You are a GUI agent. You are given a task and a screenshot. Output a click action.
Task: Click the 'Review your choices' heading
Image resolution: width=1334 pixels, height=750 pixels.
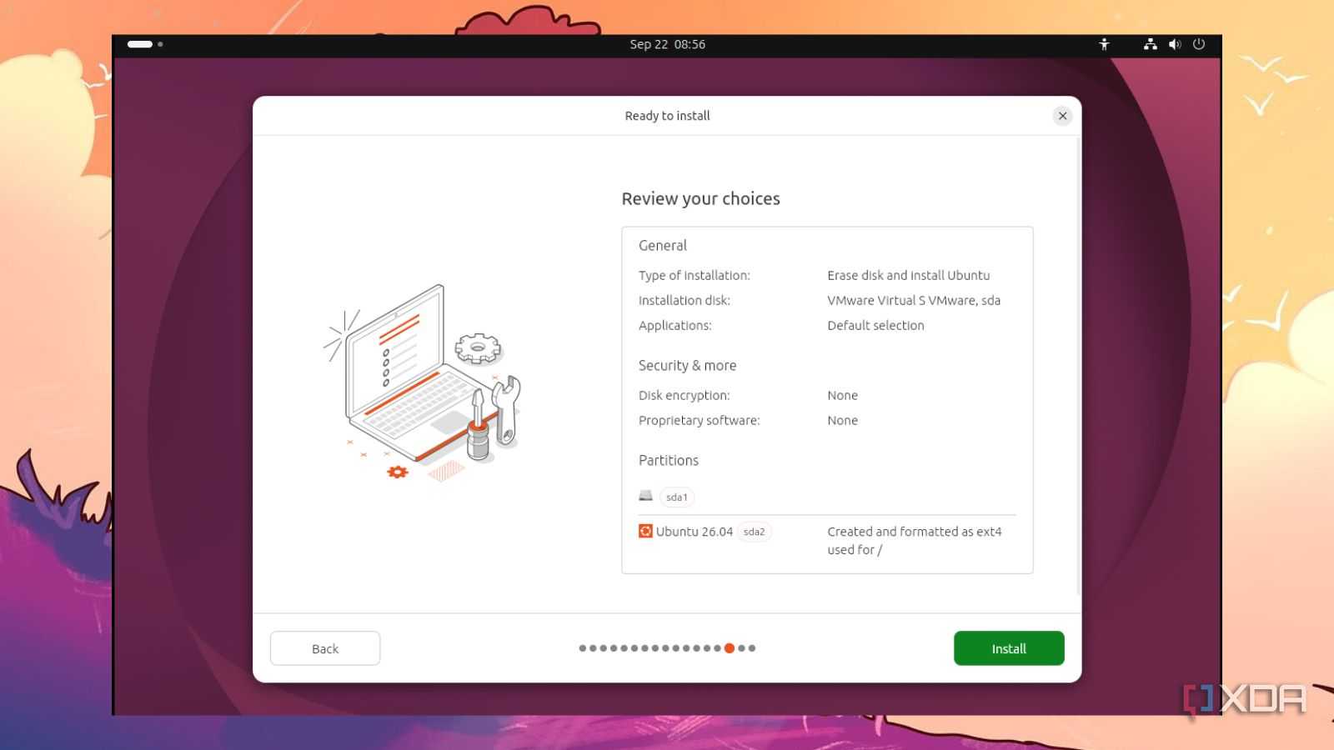coord(701,198)
